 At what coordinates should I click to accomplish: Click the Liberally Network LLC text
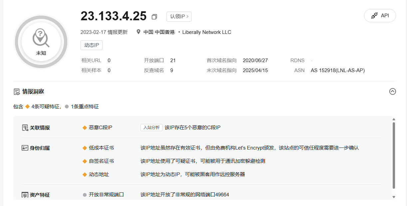tap(207, 32)
